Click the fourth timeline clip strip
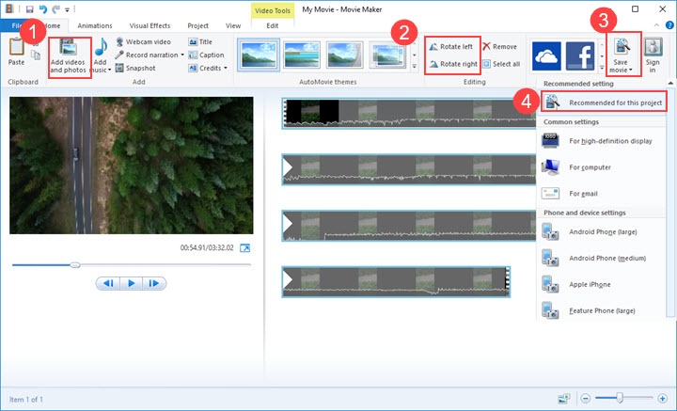 (x=396, y=282)
